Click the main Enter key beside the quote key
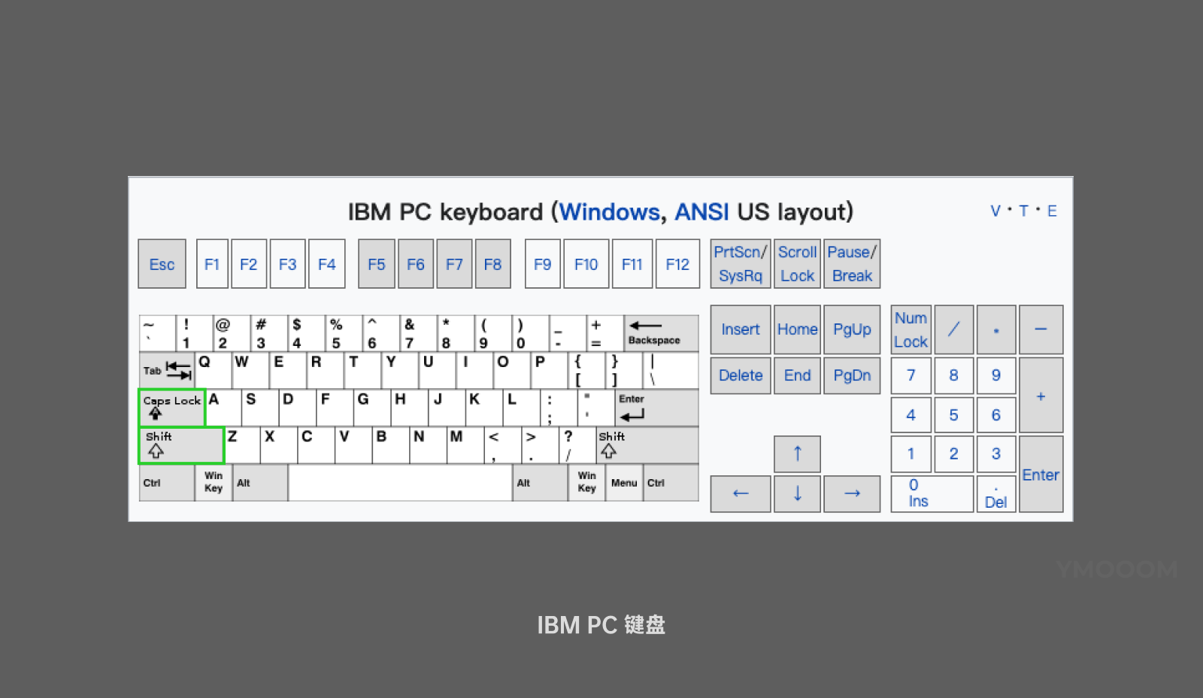Screen dimensions: 1203x698 [657, 408]
